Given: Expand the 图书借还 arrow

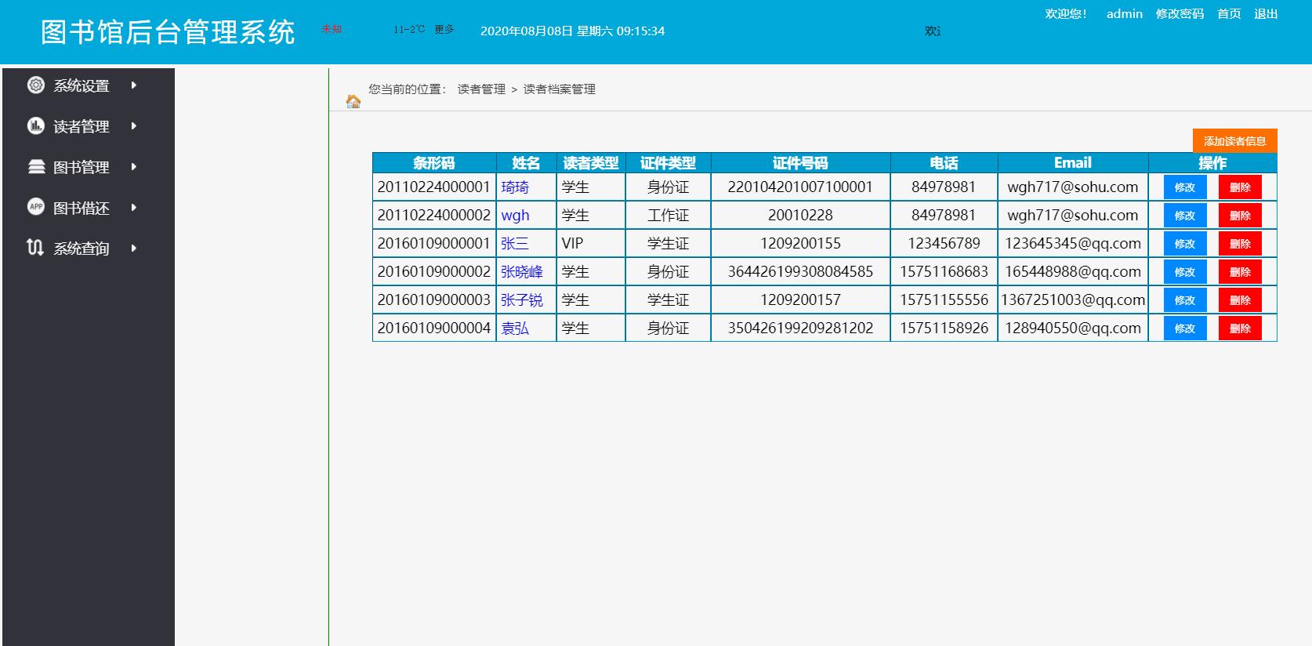Looking at the screenshot, I should point(134,208).
